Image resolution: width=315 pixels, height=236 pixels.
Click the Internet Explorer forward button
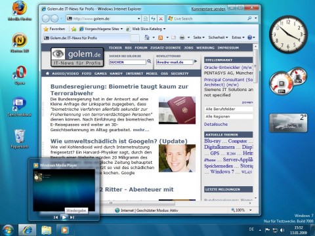point(54,18)
